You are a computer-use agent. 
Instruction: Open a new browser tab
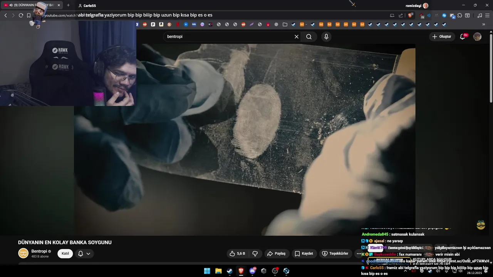pos(68,5)
